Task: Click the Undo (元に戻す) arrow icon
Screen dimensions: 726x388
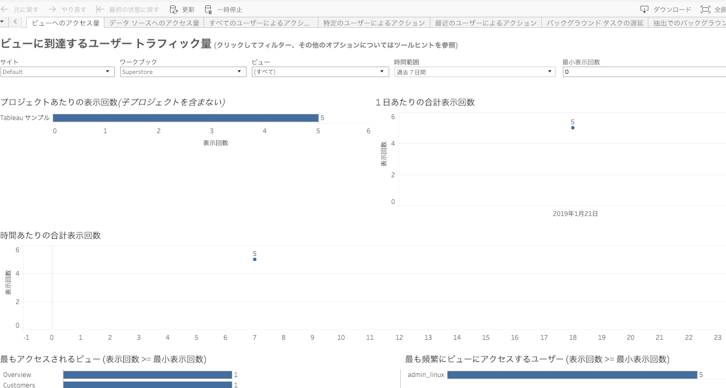Action: (5, 9)
